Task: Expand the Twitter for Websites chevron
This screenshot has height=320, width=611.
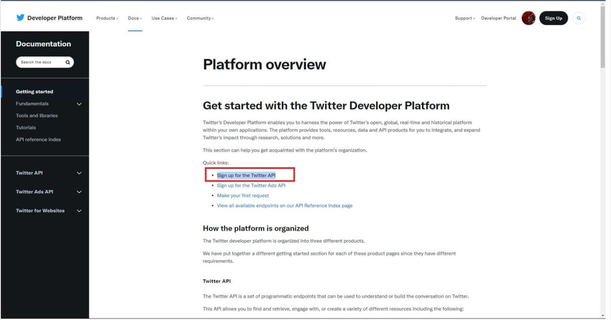Action: coord(79,211)
